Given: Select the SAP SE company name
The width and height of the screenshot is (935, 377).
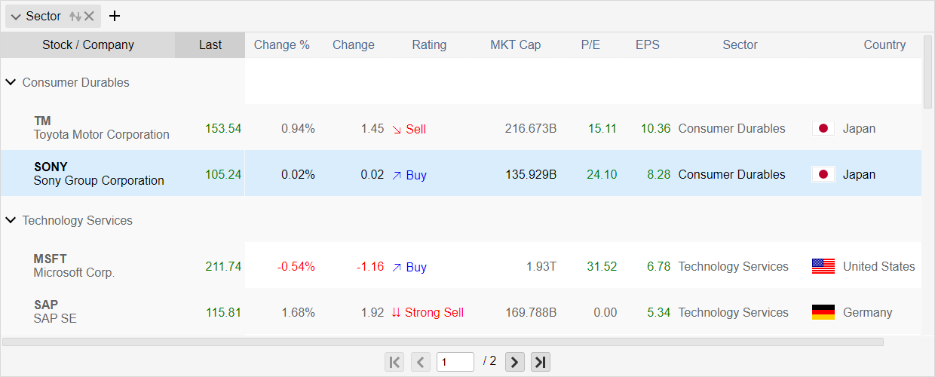Looking at the screenshot, I should click(55, 319).
